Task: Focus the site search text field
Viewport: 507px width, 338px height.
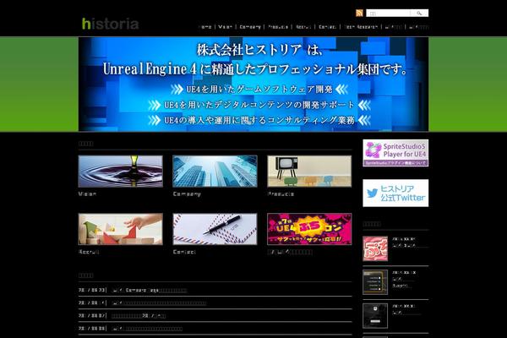Action: tap(389, 13)
